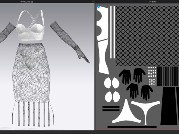
Task: Click the blue sphere icon in UV Editor
Action: pyautogui.click(x=99, y=7)
